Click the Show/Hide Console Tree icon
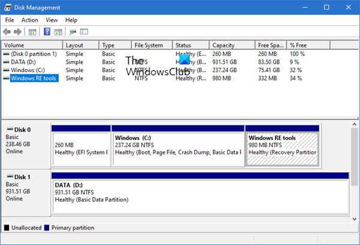 tap(32, 31)
